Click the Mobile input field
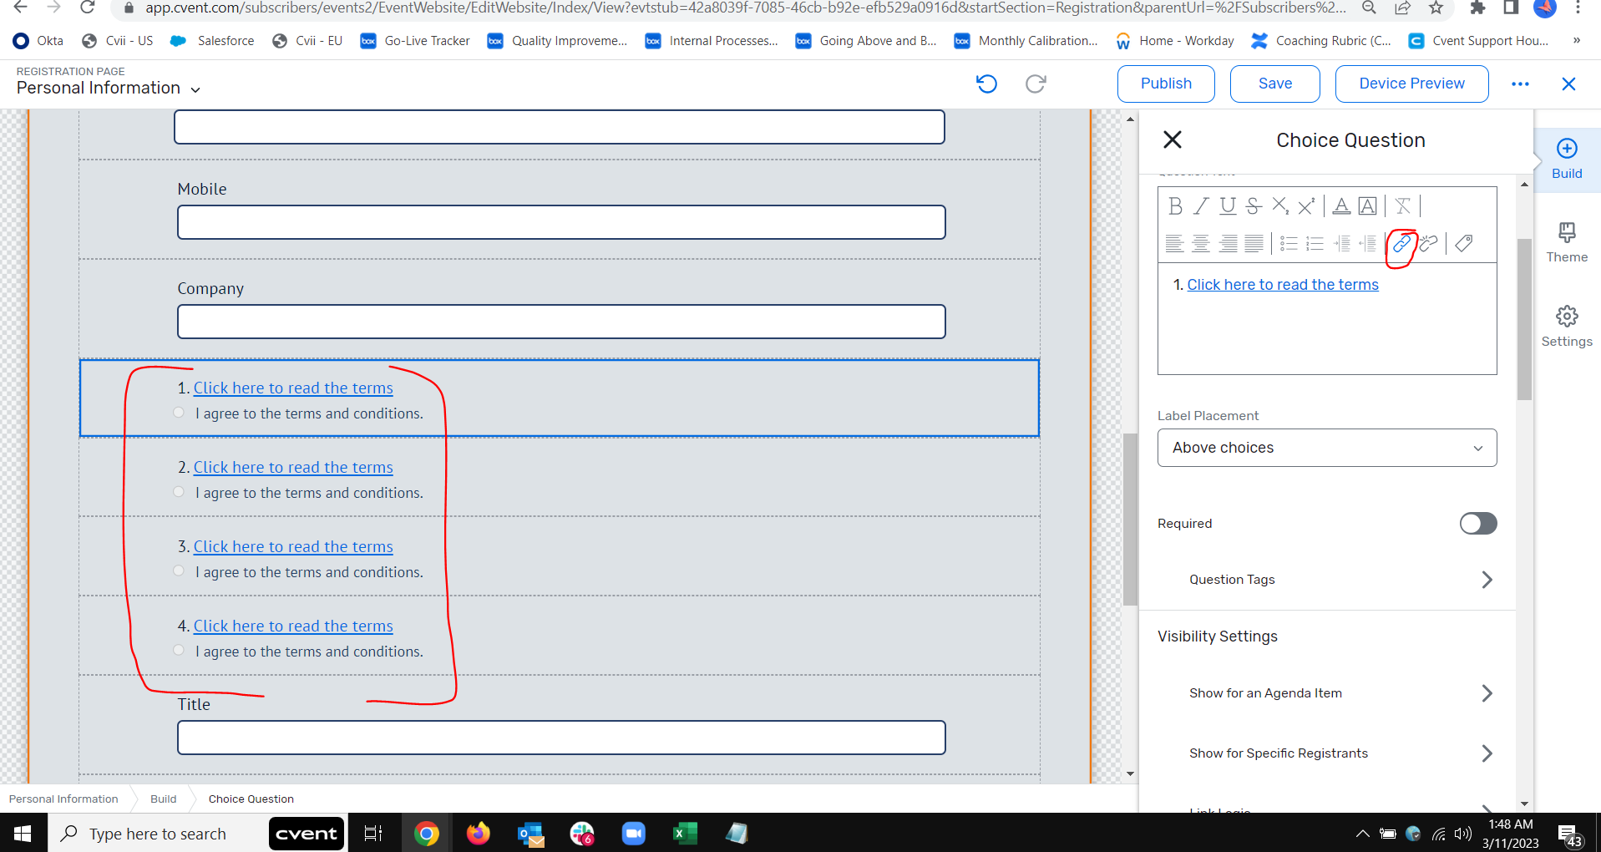The image size is (1601, 852). click(561, 222)
